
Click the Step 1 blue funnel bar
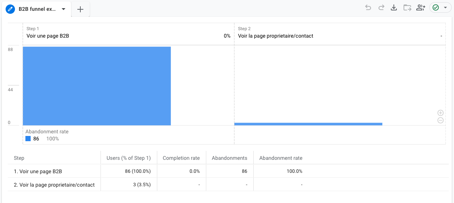(97, 86)
